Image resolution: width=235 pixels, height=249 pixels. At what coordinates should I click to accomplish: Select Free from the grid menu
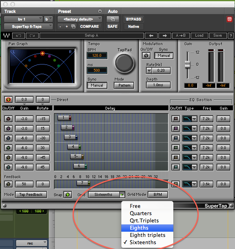[147, 206]
